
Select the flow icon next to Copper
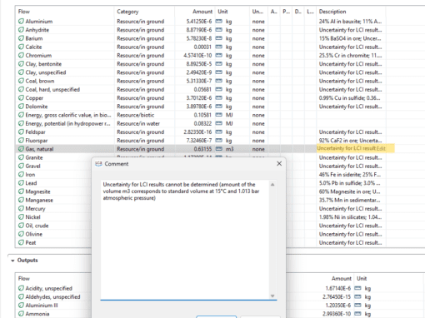click(21, 98)
